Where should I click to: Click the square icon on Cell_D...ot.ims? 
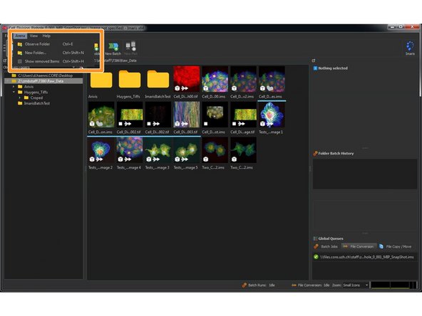206,124
